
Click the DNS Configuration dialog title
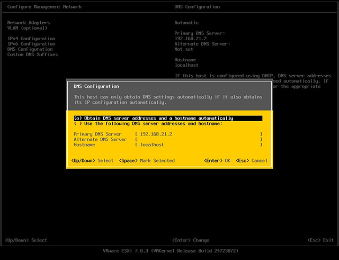96,86
